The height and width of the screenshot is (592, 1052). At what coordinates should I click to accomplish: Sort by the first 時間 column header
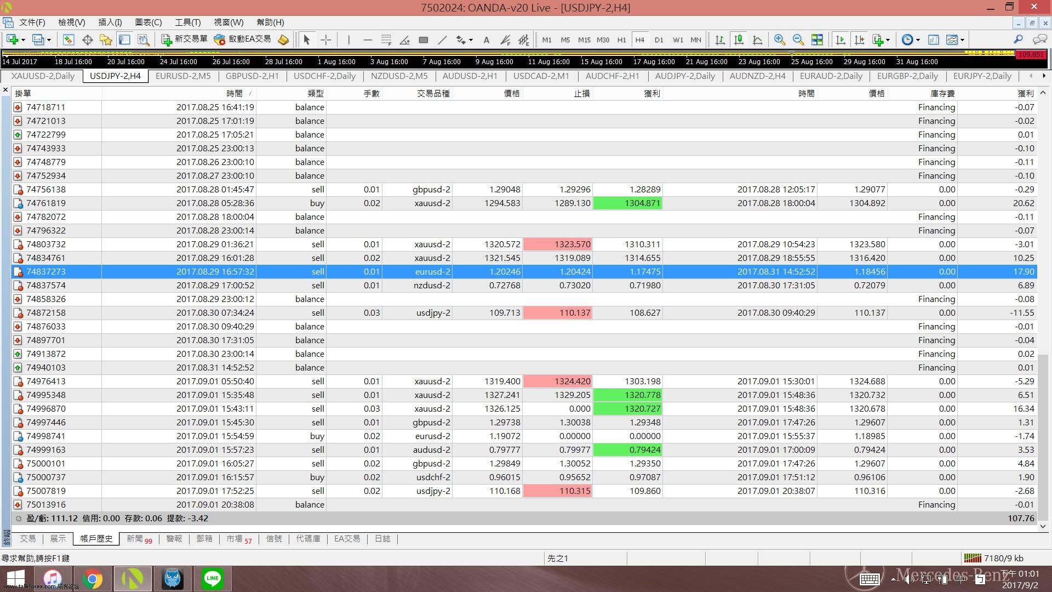click(x=179, y=94)
